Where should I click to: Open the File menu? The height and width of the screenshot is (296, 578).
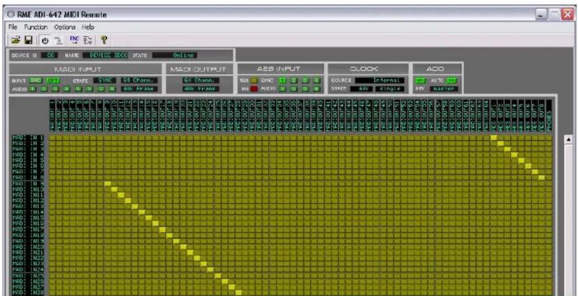(13, 27)
